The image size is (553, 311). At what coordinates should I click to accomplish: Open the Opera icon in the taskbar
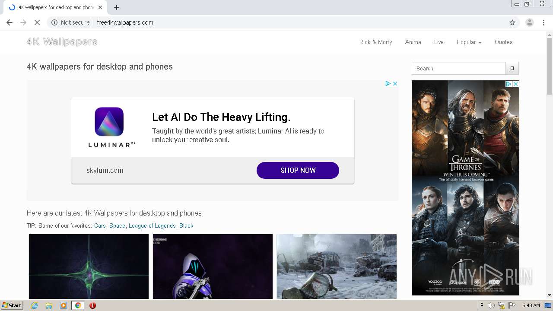(x=92, y=305)
